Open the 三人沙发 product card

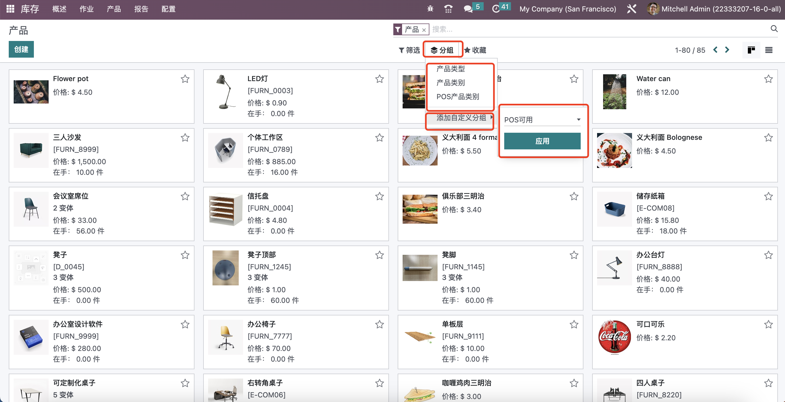[x=102, y=155]
